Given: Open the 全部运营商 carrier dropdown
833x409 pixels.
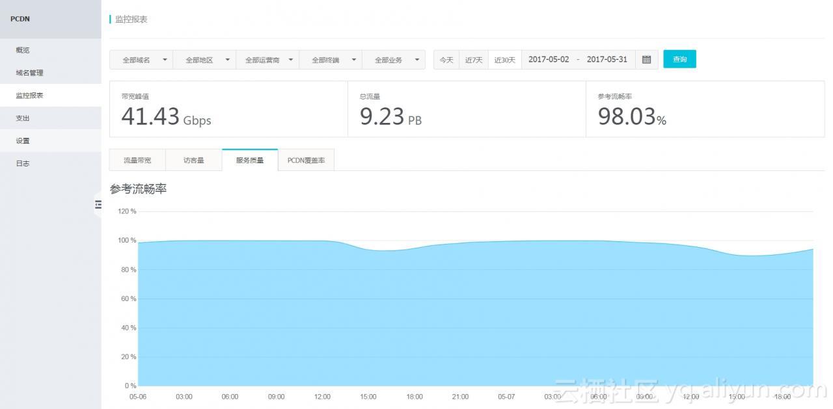Looking at the screenshot, I should 267,60.
